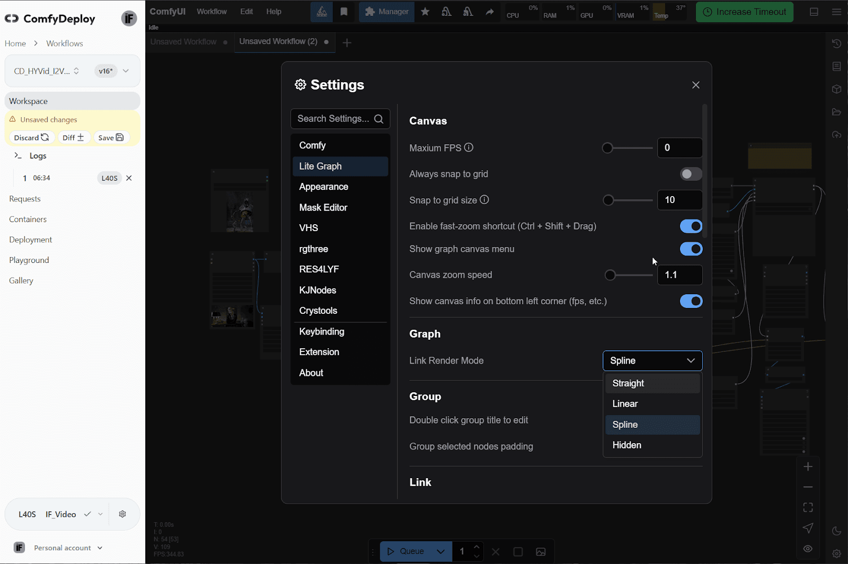Open the folder icon in right sidebar

pos(836,112)
